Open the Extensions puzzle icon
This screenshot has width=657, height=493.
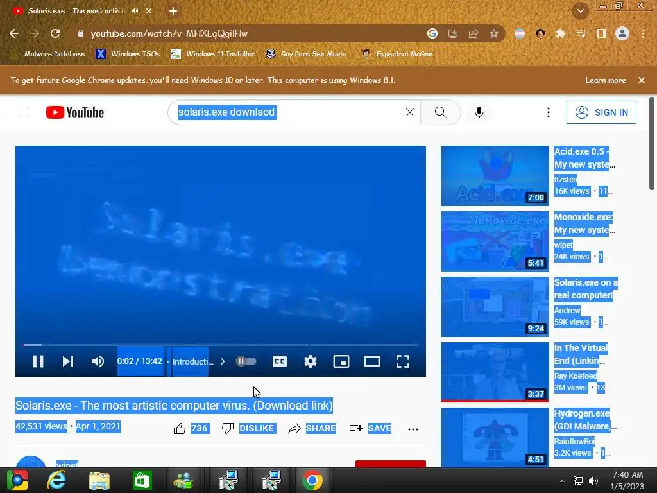[x=561, y=33]
